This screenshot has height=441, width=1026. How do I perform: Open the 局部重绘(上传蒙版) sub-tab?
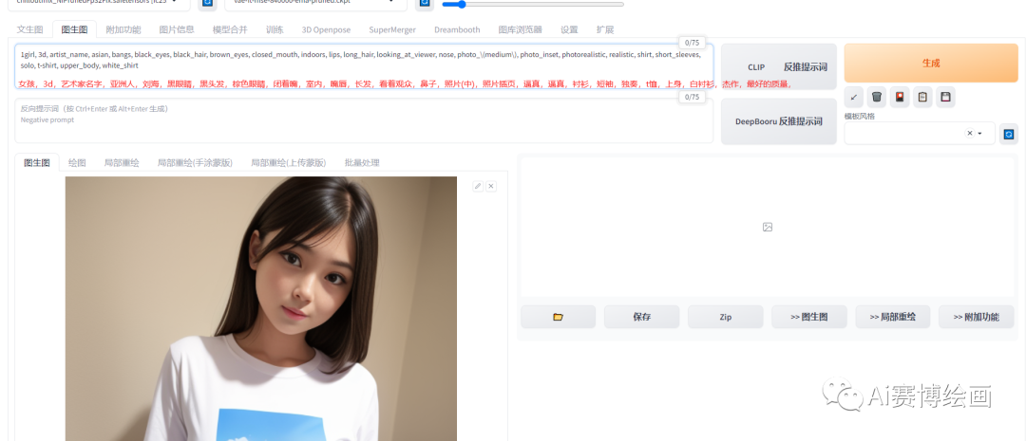click(289, 163)
